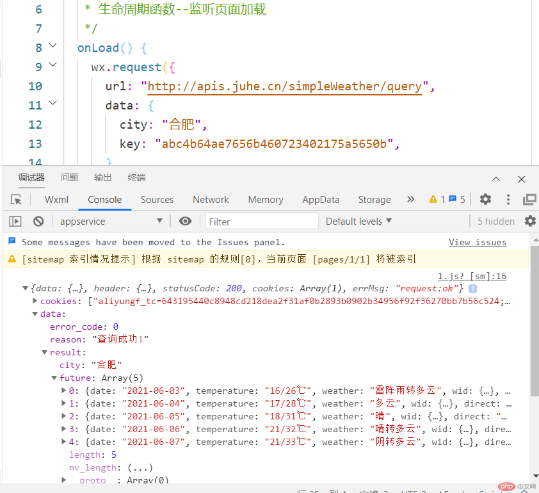Click the error_code: 0 property

pyautogui.click(x=84, y=327)
